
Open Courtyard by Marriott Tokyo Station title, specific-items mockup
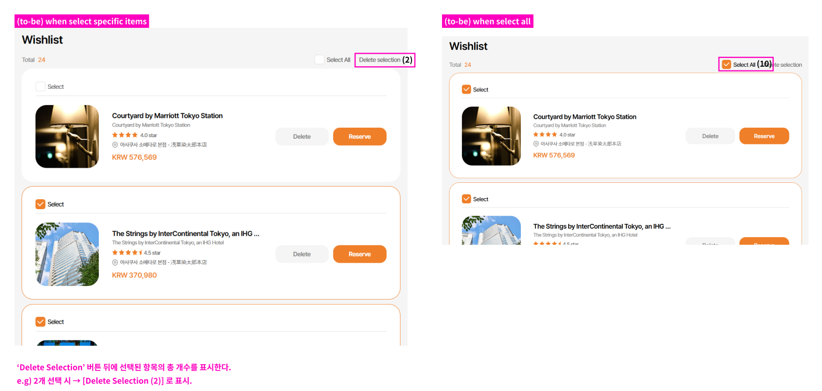coord(167,116)
